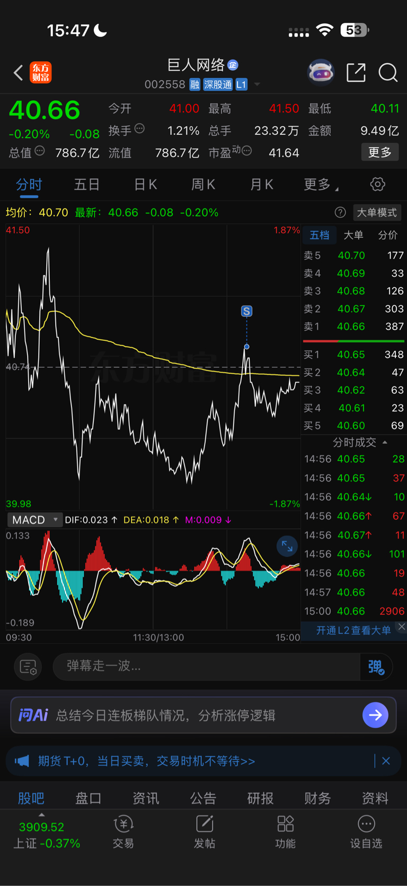The width and height of the screenshot is (407, 886).
Task: Expand MACD chart to fullscreen
Action: click(x=287, y=546)
